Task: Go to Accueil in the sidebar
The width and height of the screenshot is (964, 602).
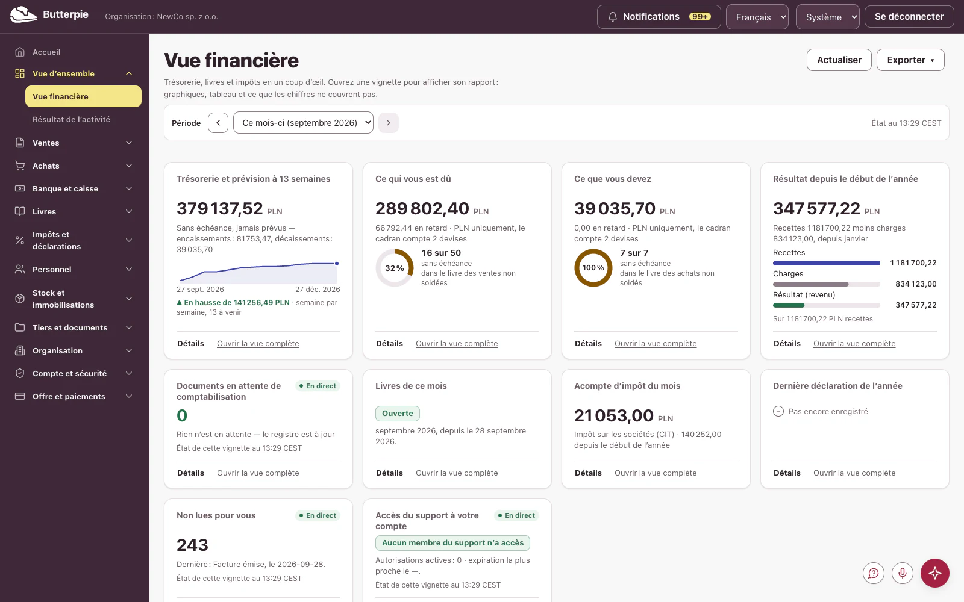Action: pyautogui.click(x=75, y=52)
